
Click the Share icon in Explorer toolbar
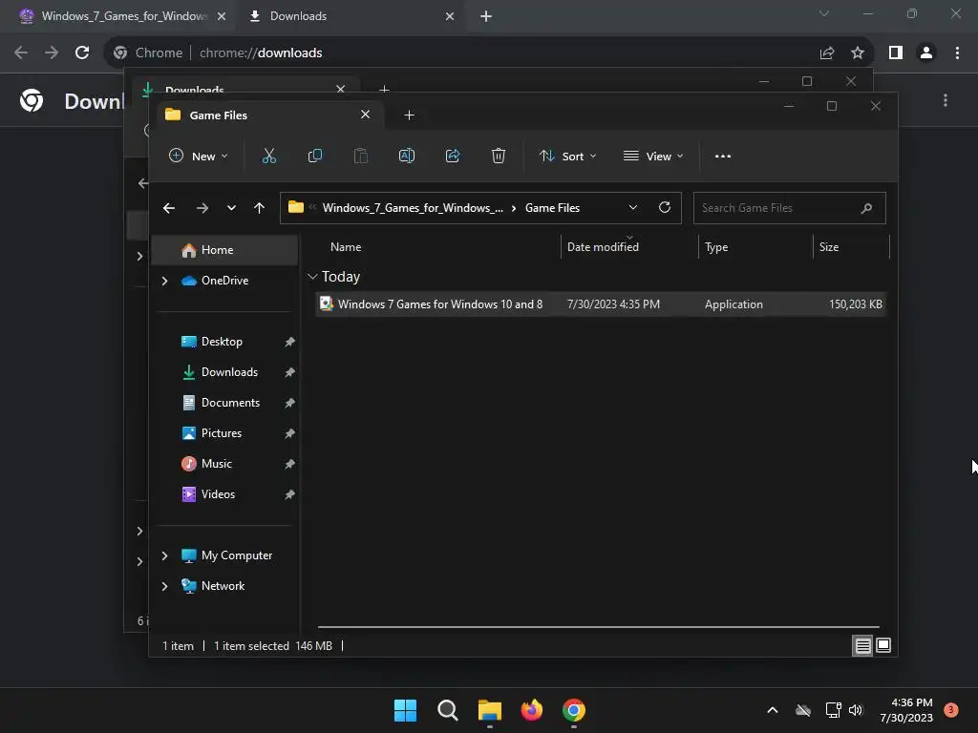tap(452, 156)
